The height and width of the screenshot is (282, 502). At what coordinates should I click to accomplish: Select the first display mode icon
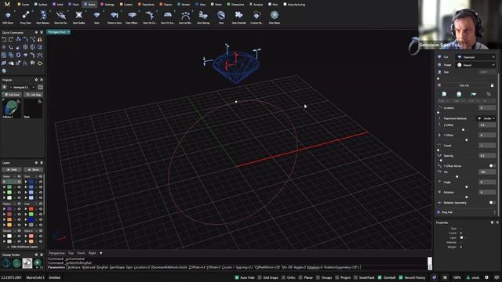coord(5,263)
